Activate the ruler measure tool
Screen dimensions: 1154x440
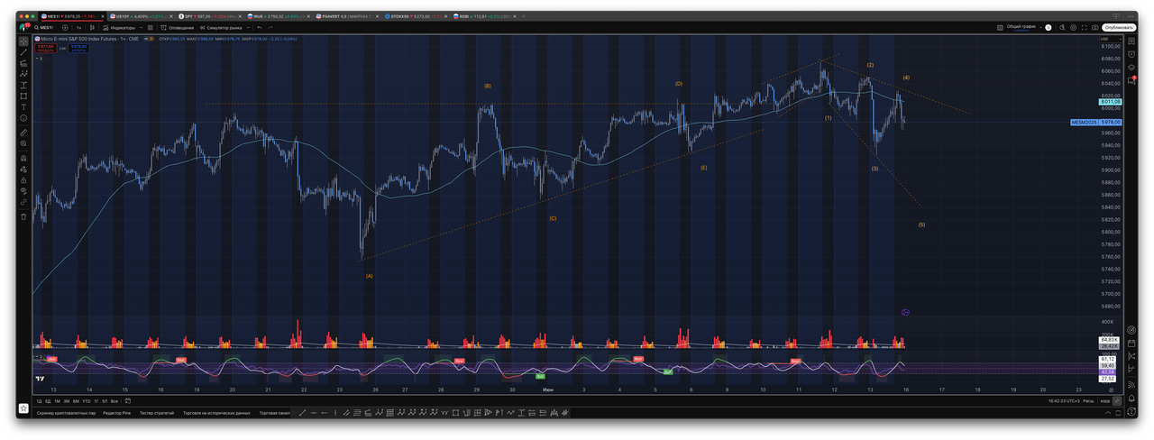(x=23, y=133)
